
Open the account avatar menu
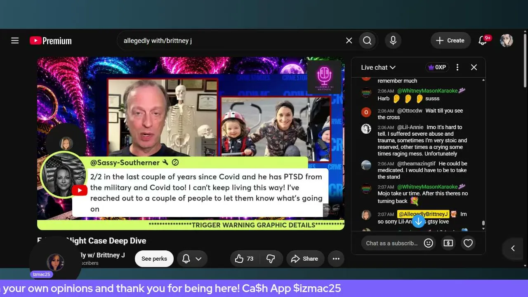[507, 40]
